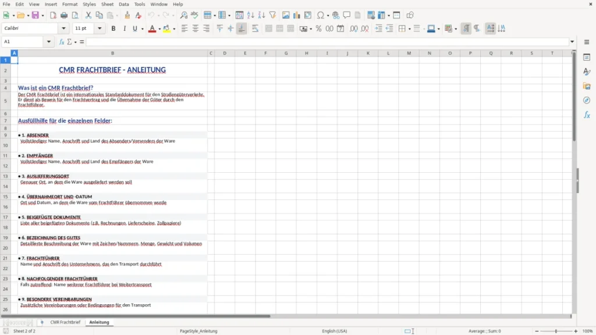Clear direct formatting

click(138, 15)
